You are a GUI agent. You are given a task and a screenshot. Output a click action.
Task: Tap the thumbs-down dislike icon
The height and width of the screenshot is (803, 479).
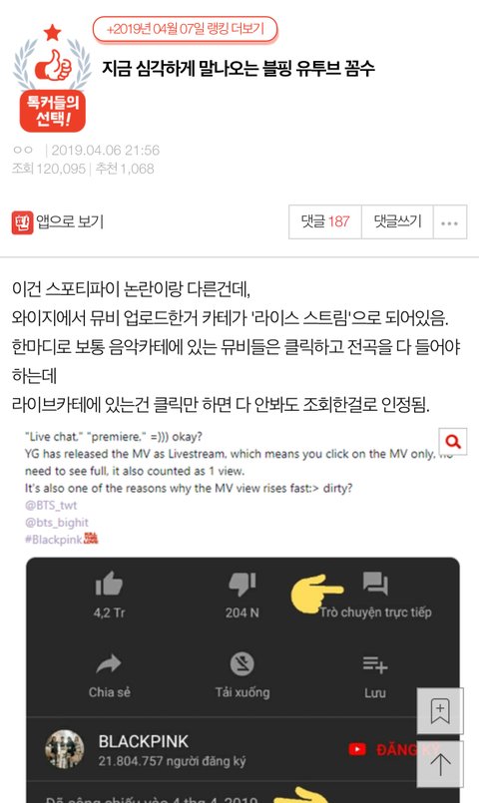(241, 584)
